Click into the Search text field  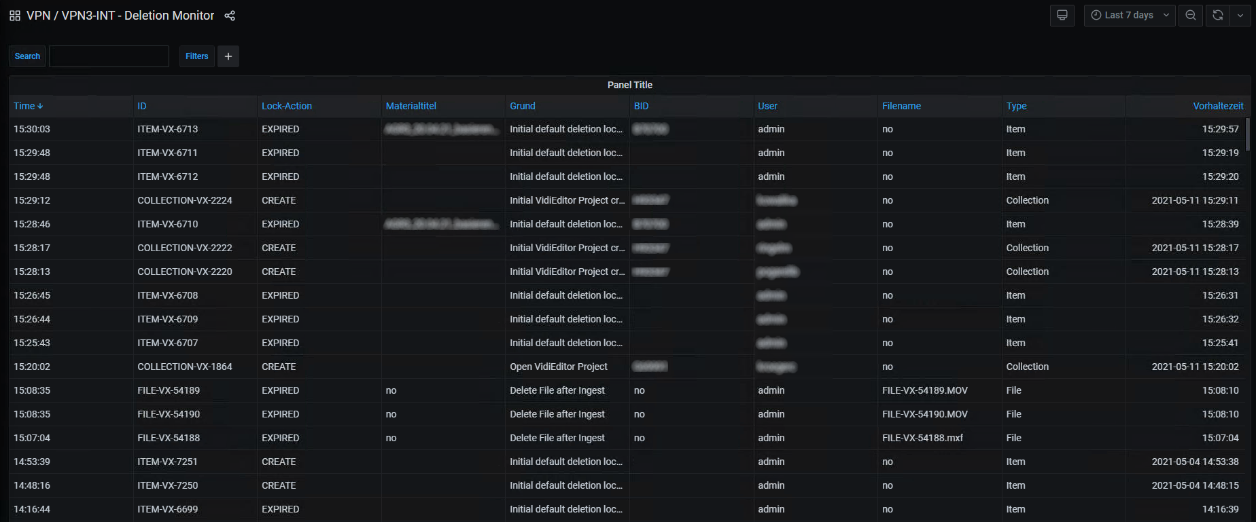[109, 56]
